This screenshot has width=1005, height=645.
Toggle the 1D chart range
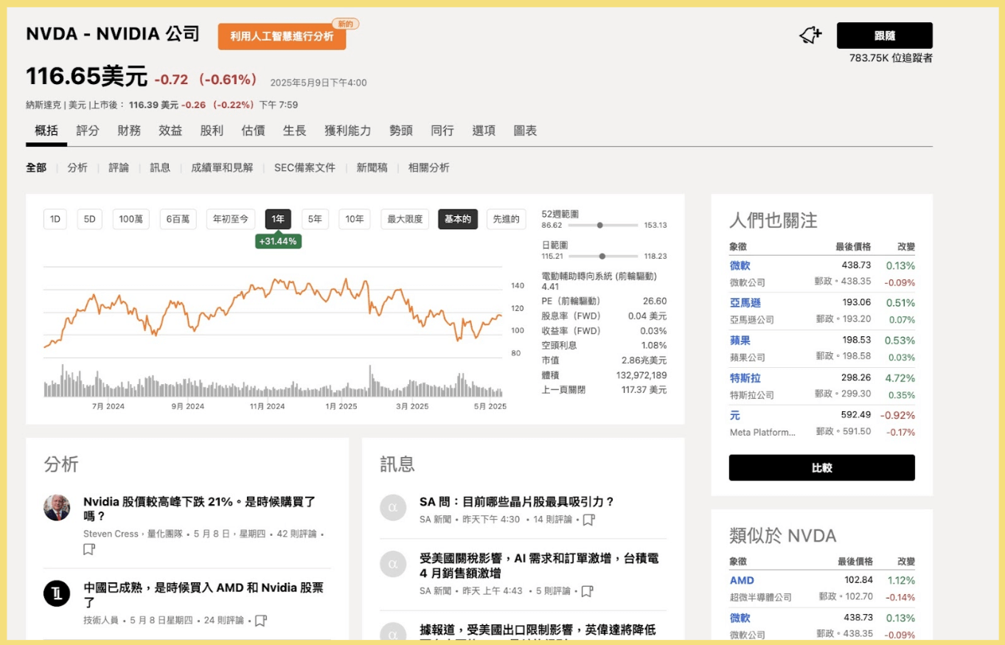54,219
